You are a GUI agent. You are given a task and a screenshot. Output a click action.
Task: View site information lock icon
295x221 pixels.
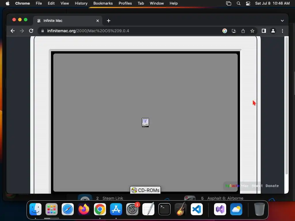(x=43, y=31)
